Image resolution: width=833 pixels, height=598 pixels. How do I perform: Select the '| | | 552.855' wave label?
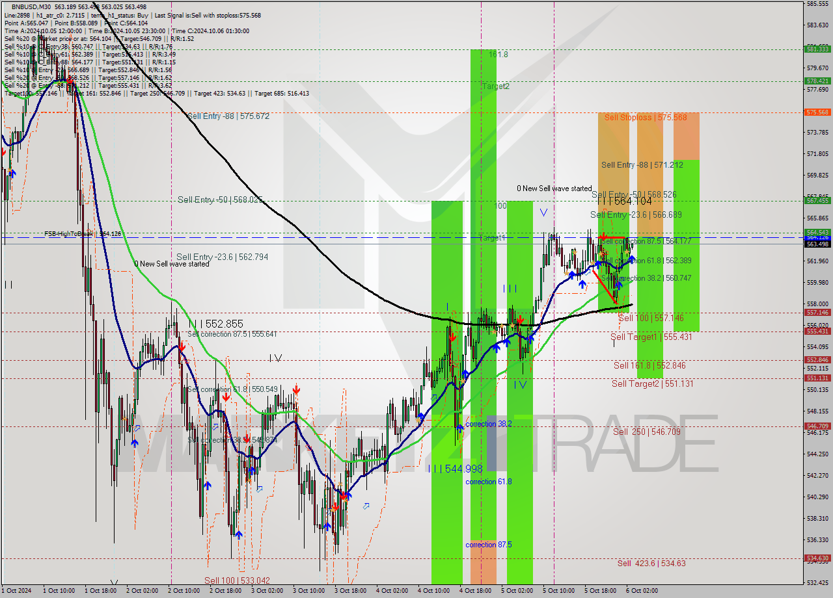pos(216,324)
